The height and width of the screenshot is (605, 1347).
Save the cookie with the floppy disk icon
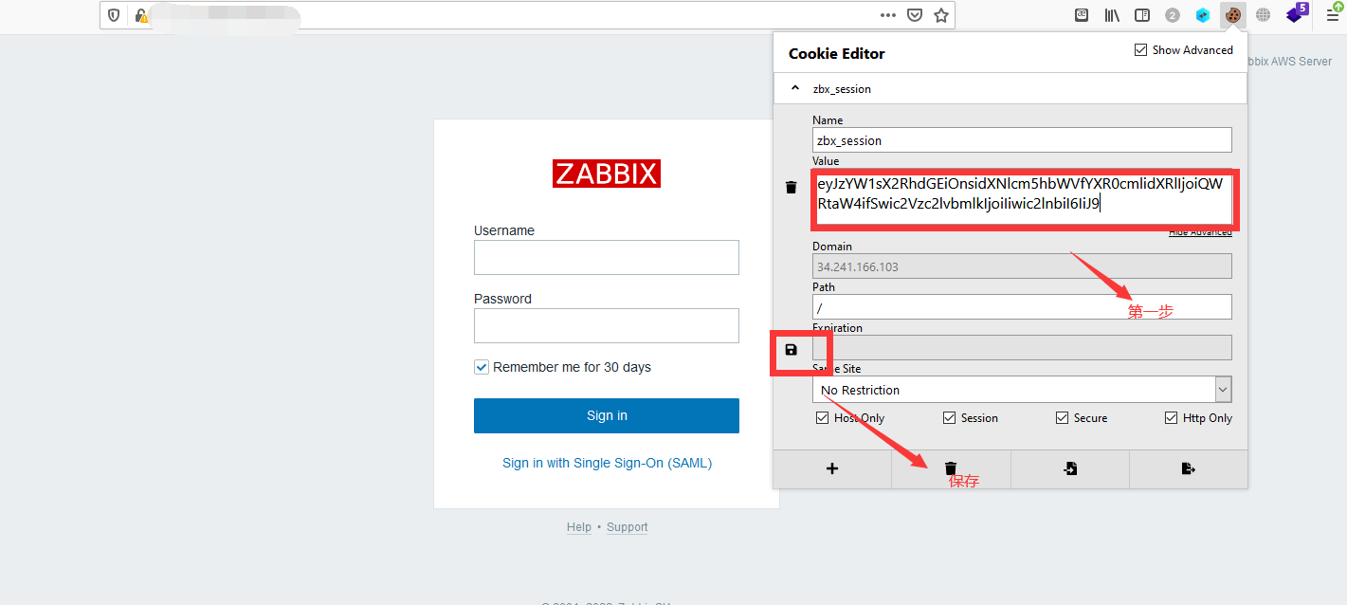pyautogui.click(x=792, y=350)
